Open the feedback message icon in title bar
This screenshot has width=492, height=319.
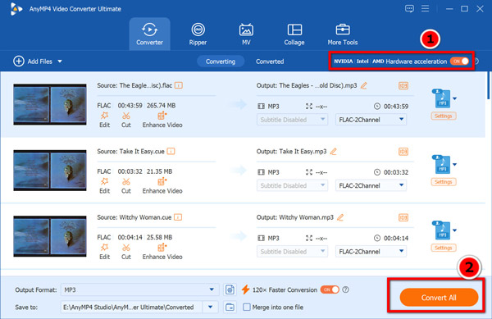tap(409, 9)
